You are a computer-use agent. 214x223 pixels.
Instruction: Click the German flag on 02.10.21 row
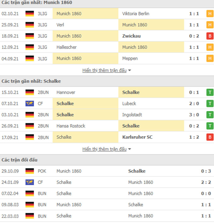[x=30, y=14]
